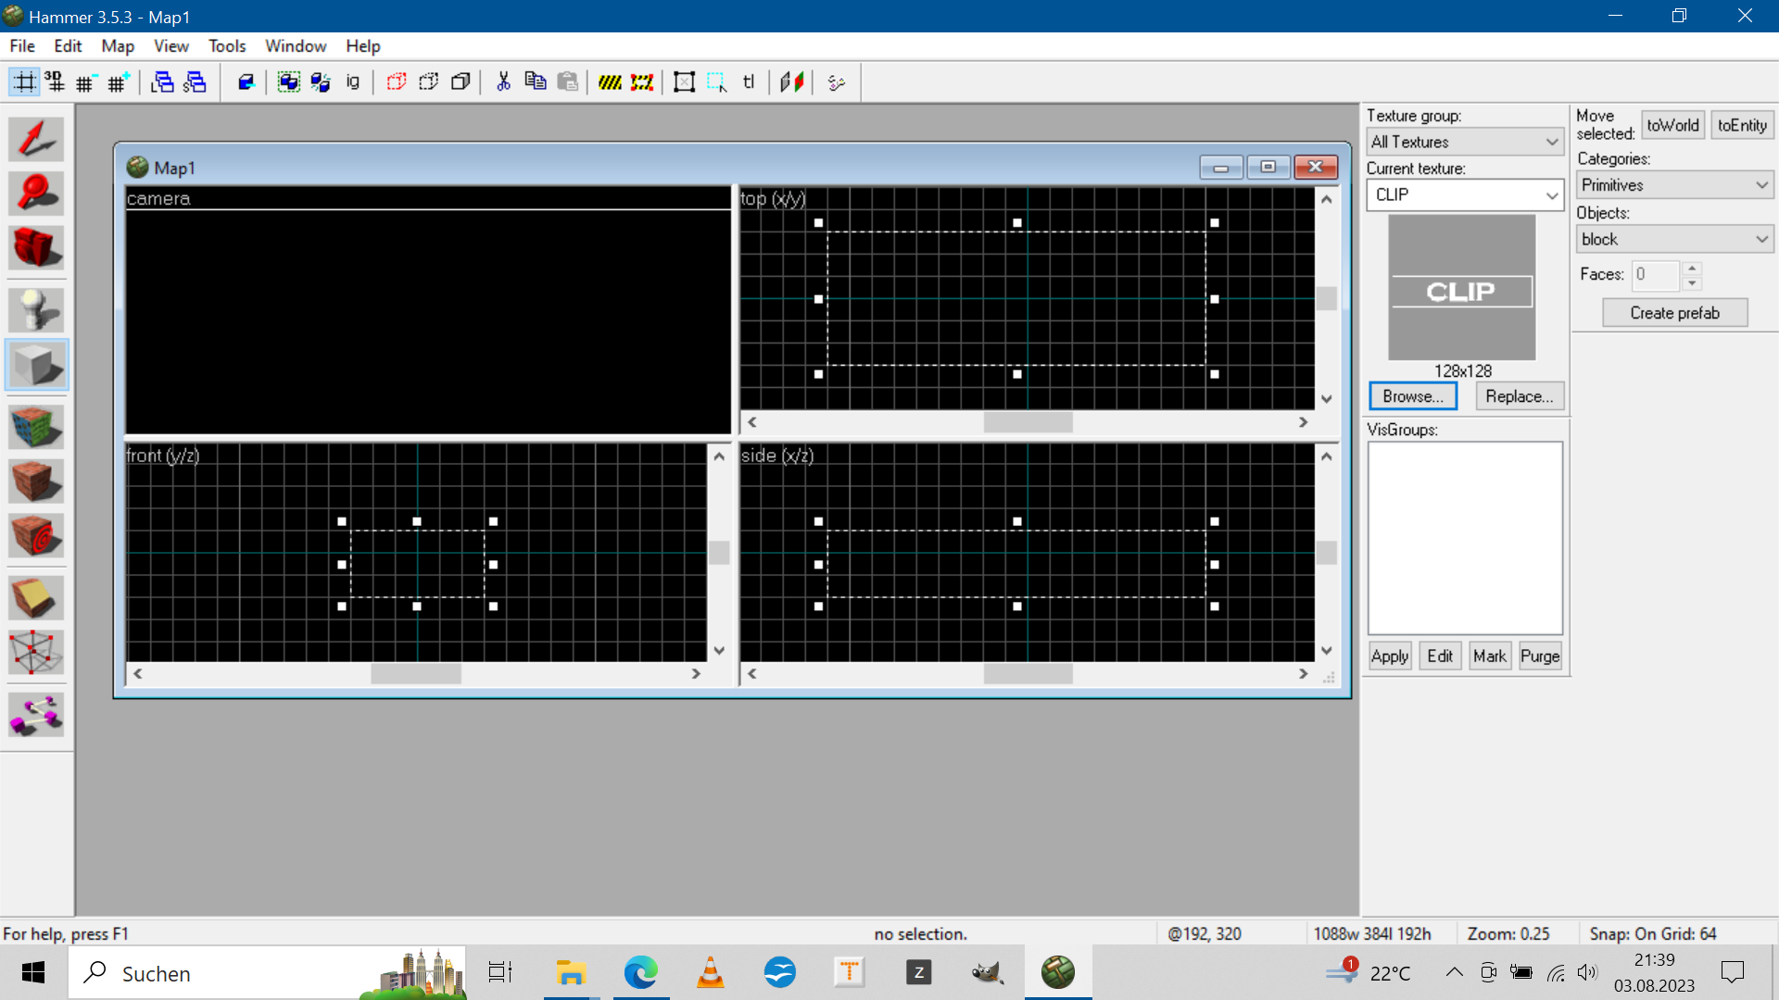Screen dimensions: 1779x1000
Task: Open the Map menu
Action: 118,46
